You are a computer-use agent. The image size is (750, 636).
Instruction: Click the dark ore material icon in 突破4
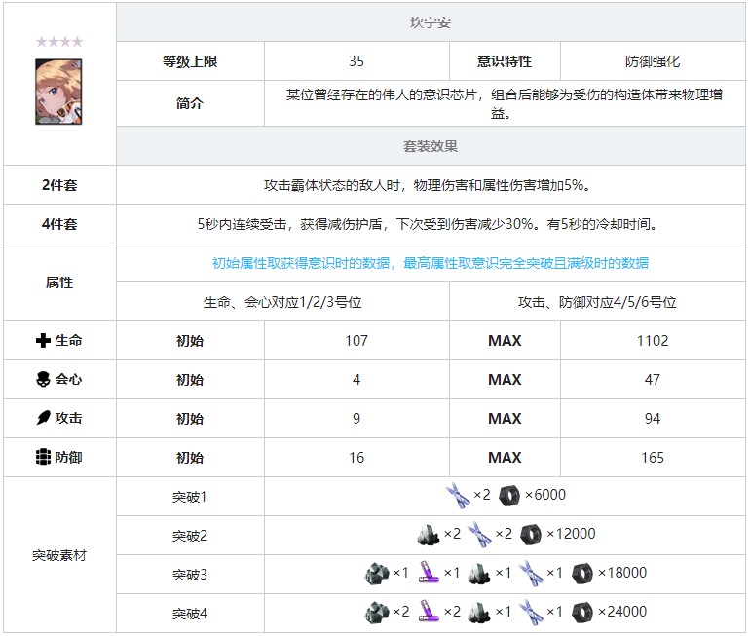[x=479, y=612]
